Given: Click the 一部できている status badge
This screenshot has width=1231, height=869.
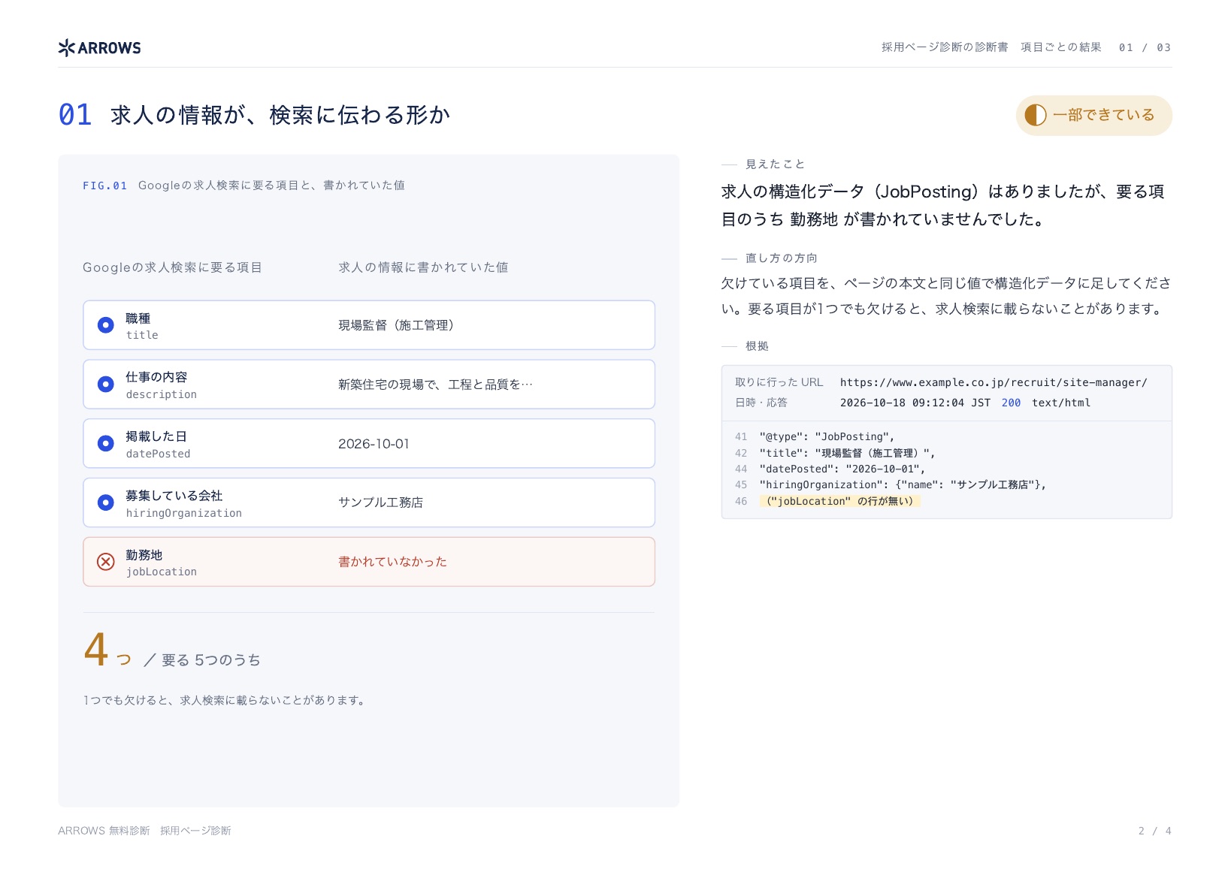Looking at the screenshot, I should 1093,115.
